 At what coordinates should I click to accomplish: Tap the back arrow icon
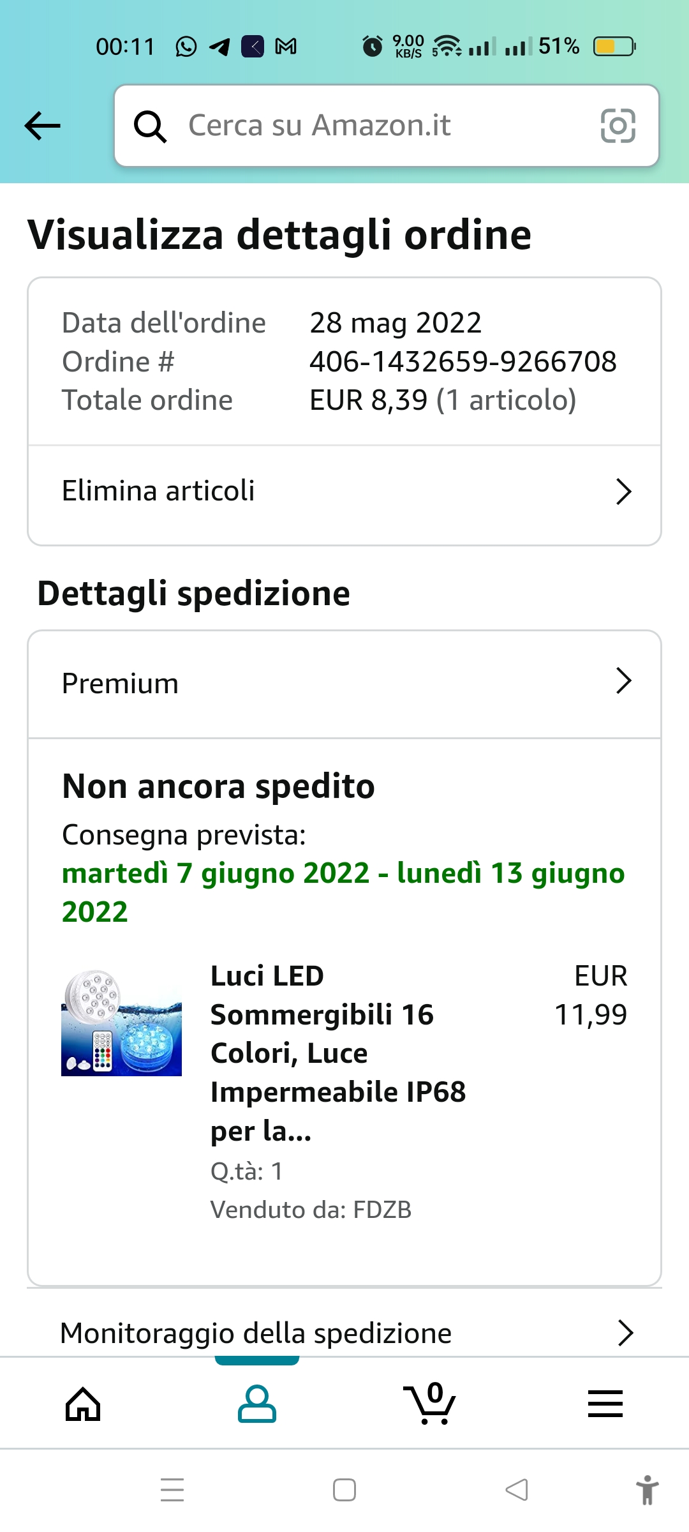[43, 126]
